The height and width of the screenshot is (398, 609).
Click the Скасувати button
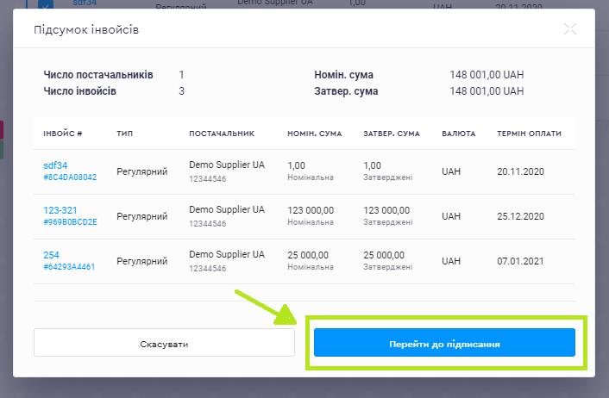pos(164,343)
